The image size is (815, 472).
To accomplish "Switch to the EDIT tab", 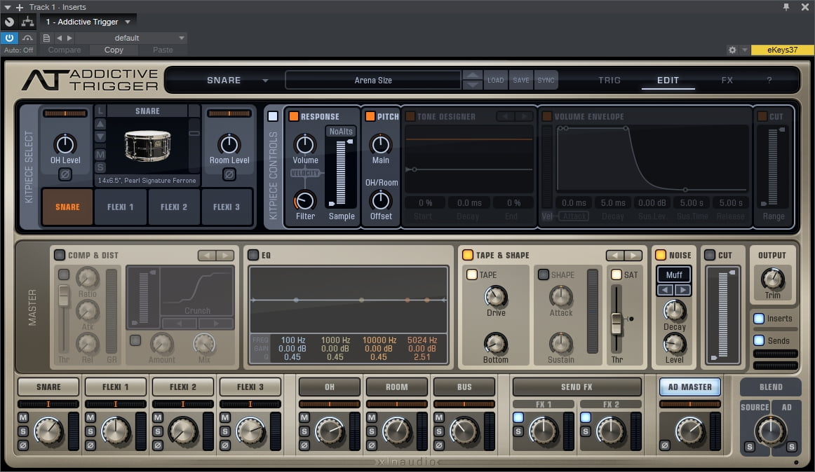I will (668, 81).
